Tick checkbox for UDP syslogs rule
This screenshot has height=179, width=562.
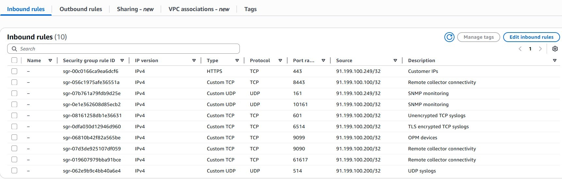14,171
